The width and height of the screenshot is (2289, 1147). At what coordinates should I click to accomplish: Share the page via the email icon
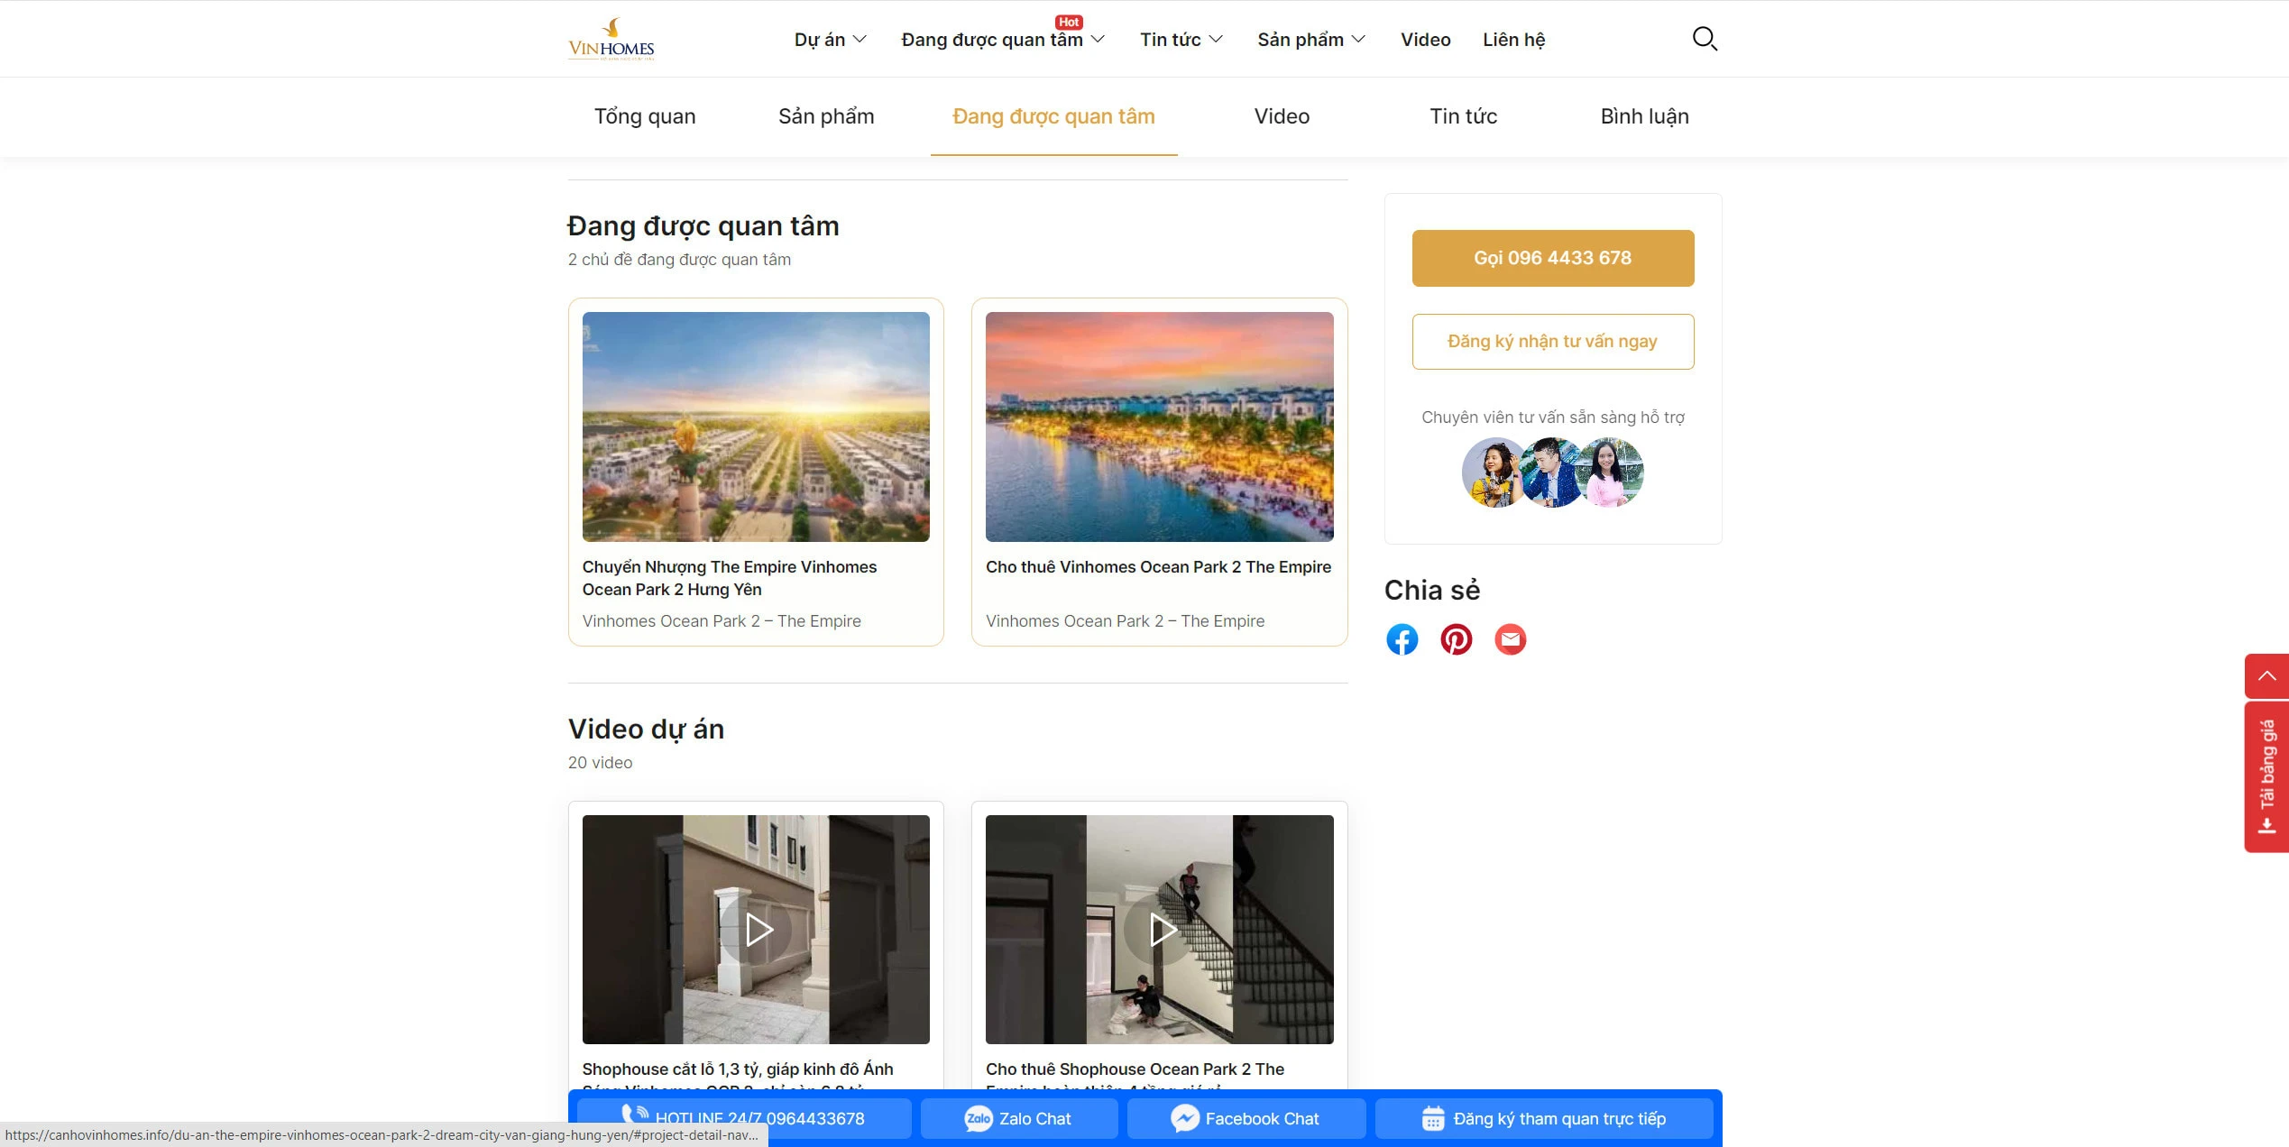(1510, 638)
